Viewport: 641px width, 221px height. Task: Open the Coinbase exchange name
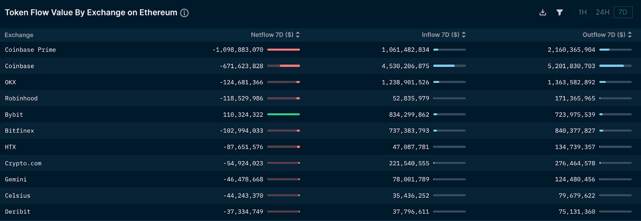pos(19,66)
